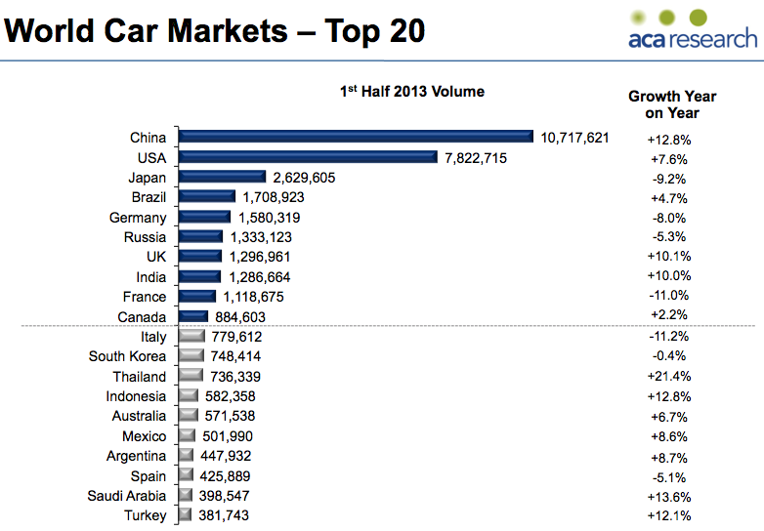Click the Australia country label

click(137, 416)
